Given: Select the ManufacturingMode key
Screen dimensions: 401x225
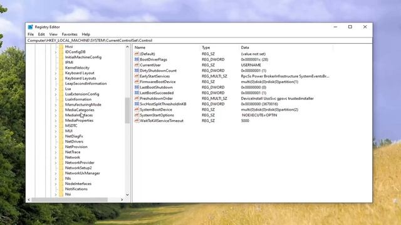Looking at the screenshot, I should coord(83,104).
